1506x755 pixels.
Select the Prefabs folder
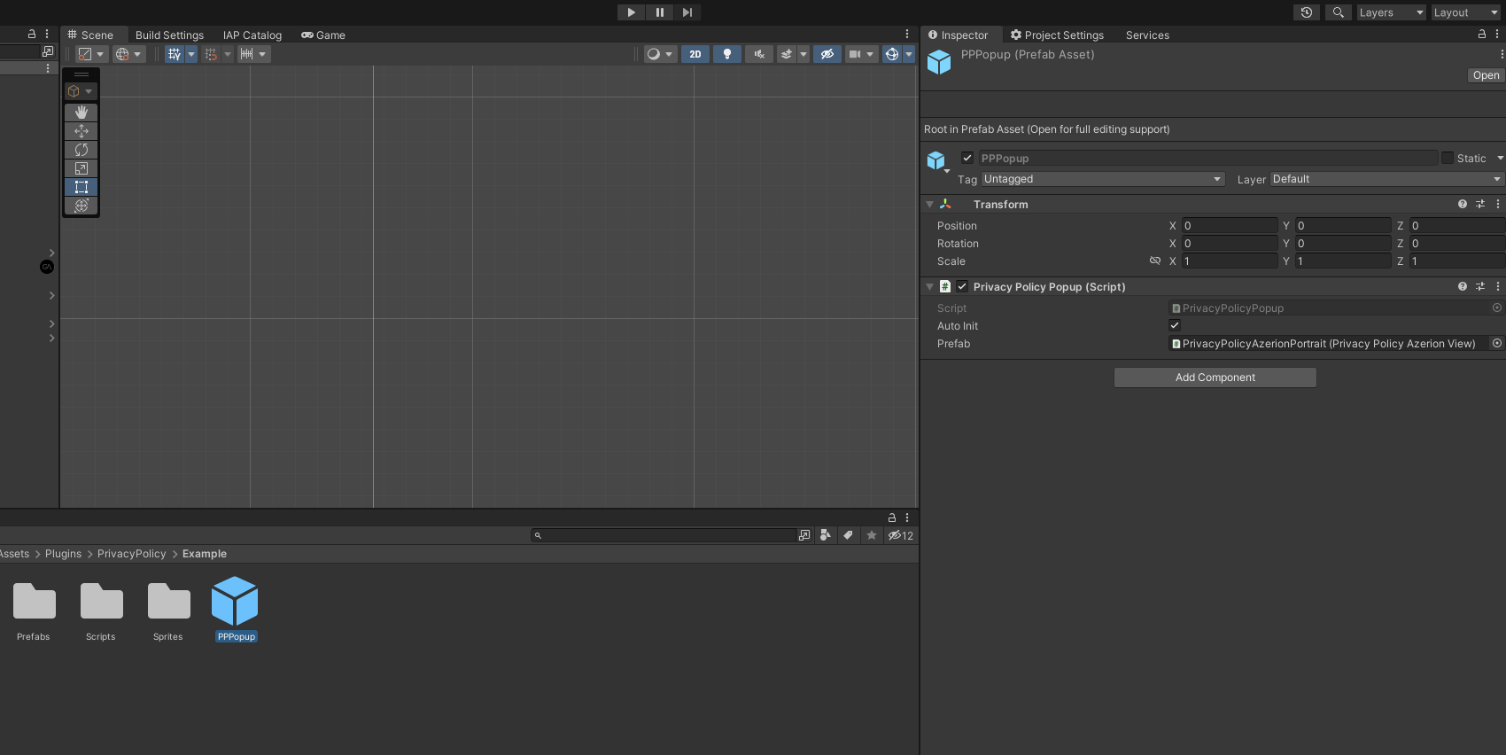pos(34,611)
